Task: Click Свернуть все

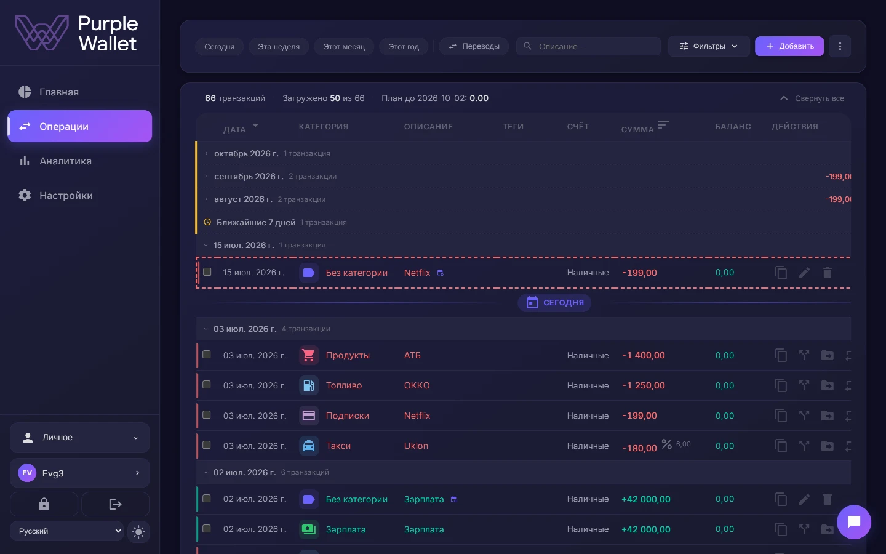Action: pos(812,98)
